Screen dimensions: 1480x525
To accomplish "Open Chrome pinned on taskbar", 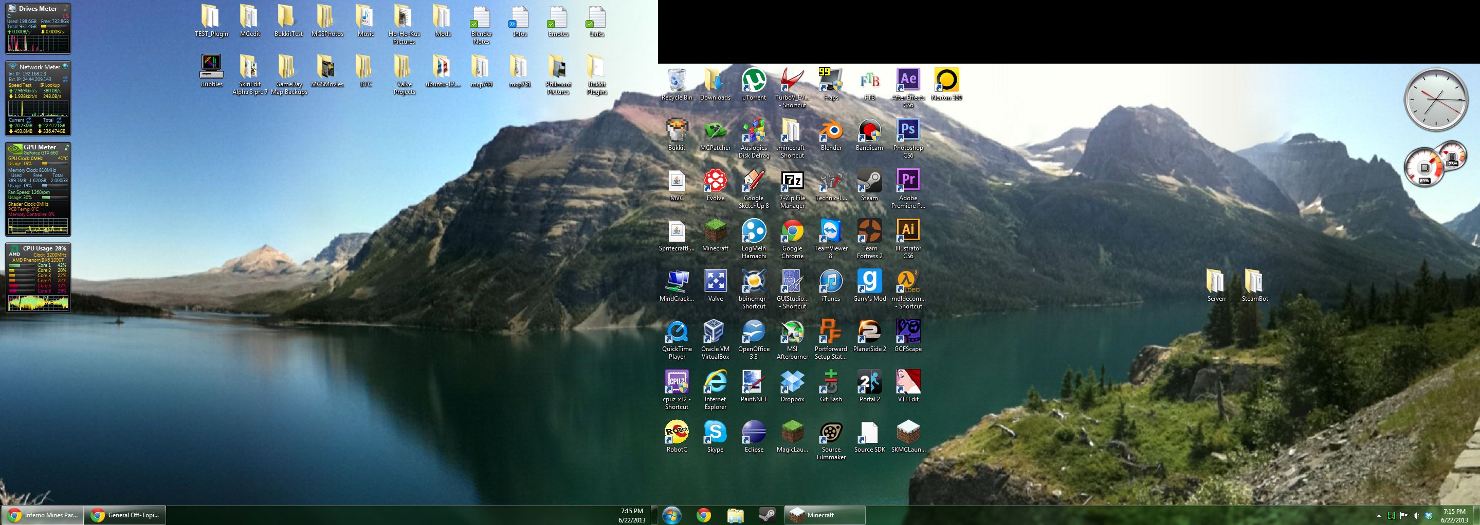I will 703,515.
